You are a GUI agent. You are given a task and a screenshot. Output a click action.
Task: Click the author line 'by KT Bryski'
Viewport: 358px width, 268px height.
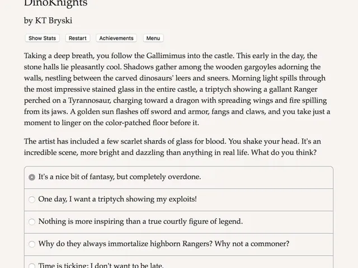point(48,21)
